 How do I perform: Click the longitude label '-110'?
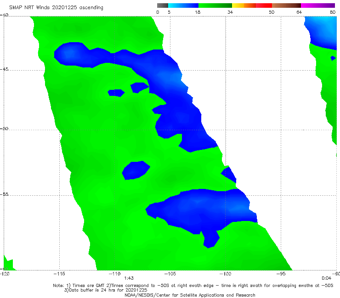[114, 274]
